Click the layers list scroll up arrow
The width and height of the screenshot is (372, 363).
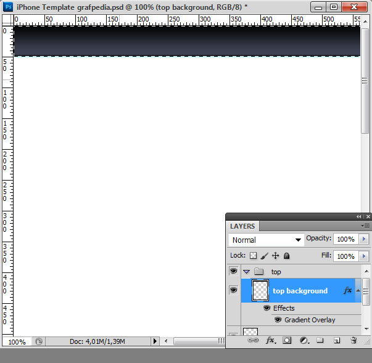(366, 271)
